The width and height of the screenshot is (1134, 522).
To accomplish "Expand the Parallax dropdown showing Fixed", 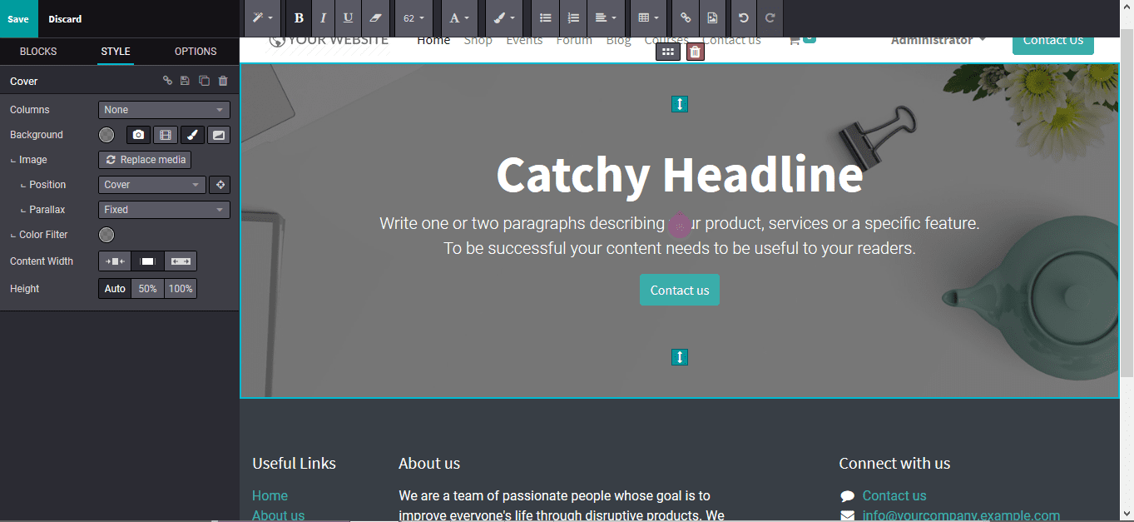I will pyautogui.click(x=163, y=209).
